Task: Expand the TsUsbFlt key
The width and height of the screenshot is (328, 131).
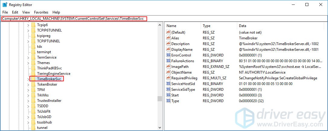Action: point(28,111)
